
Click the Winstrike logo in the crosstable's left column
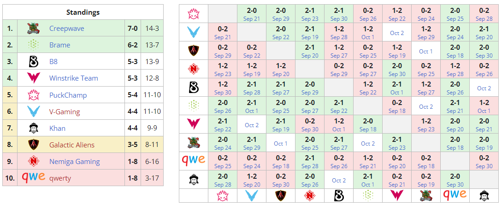pos(193,124)
